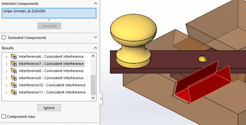The width and height of the screenshot is (246, 125).
Task: Click the Interference11 result icon
Action: pos(14,92)
